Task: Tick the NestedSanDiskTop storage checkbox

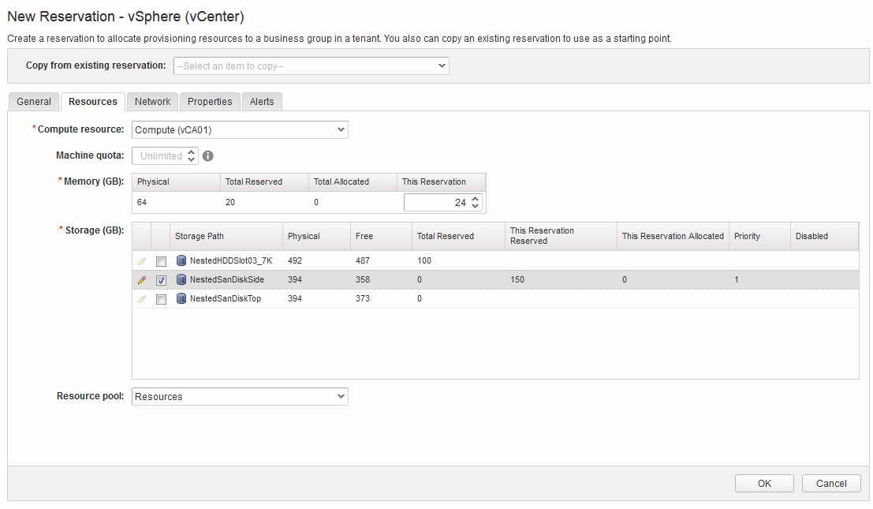Action: coord(161,300)
